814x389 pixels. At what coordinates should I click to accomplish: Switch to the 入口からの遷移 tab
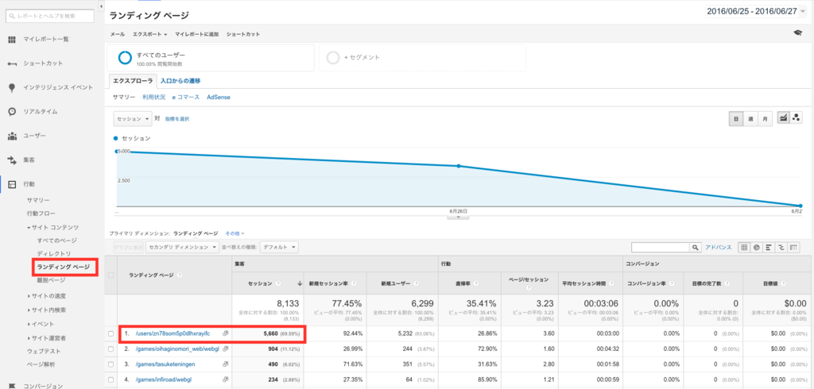pyautogui.click(x=180, y=81)
